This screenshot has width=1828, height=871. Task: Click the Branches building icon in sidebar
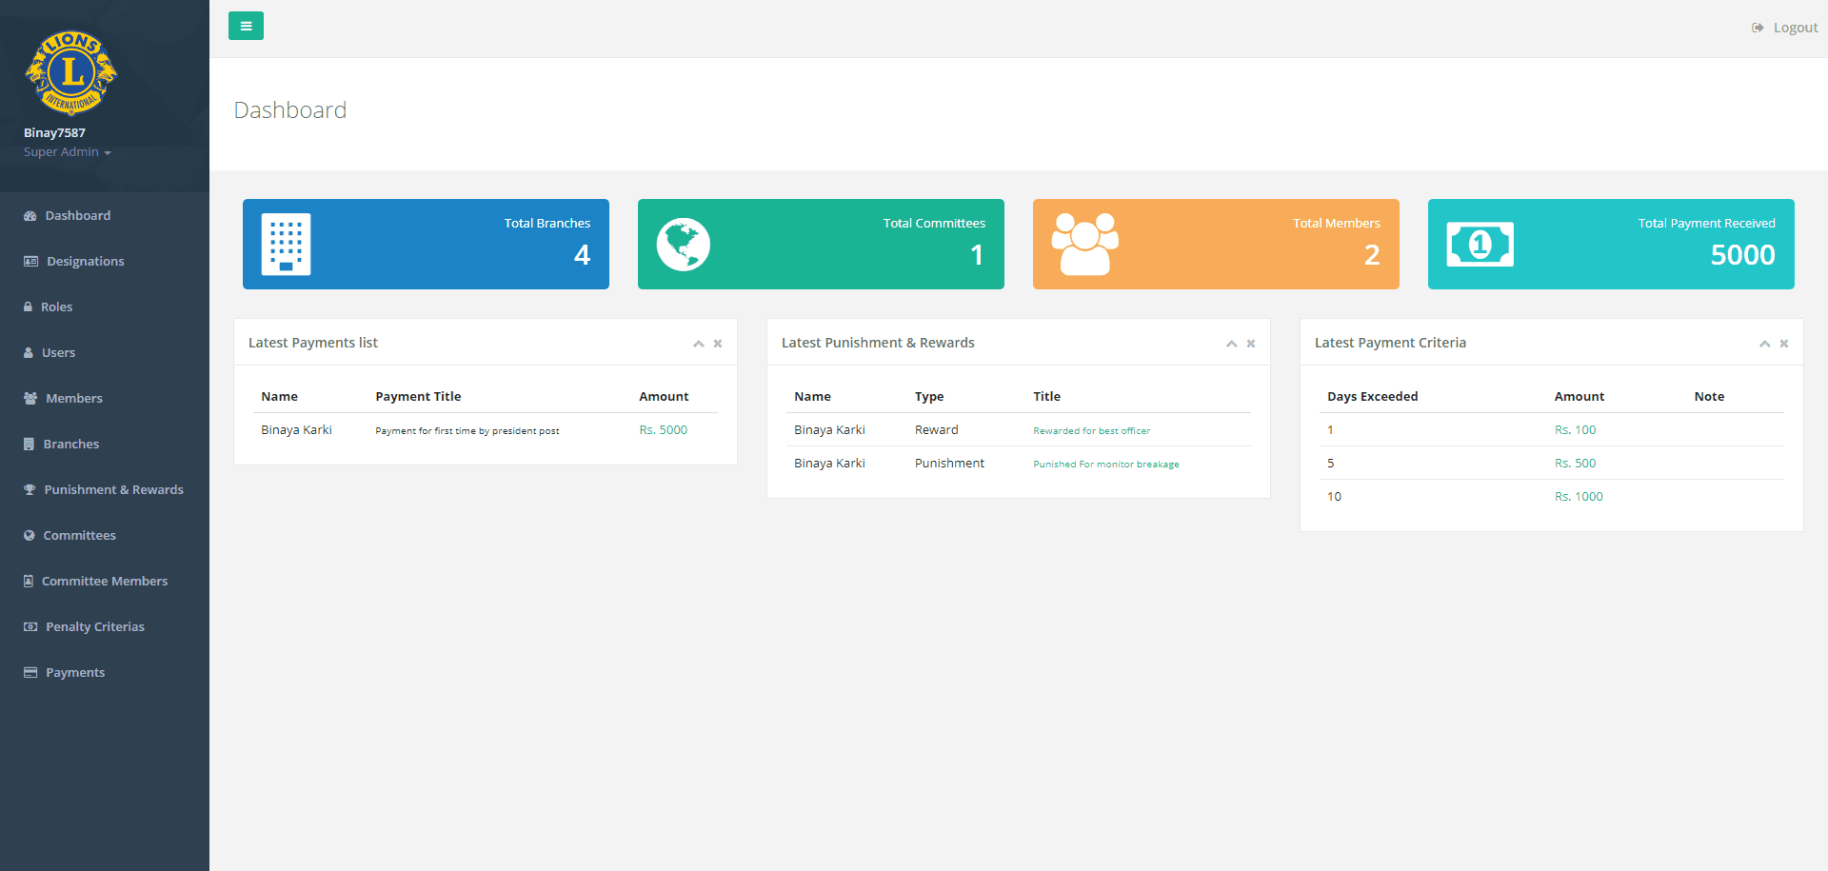(x=30, y=444)
